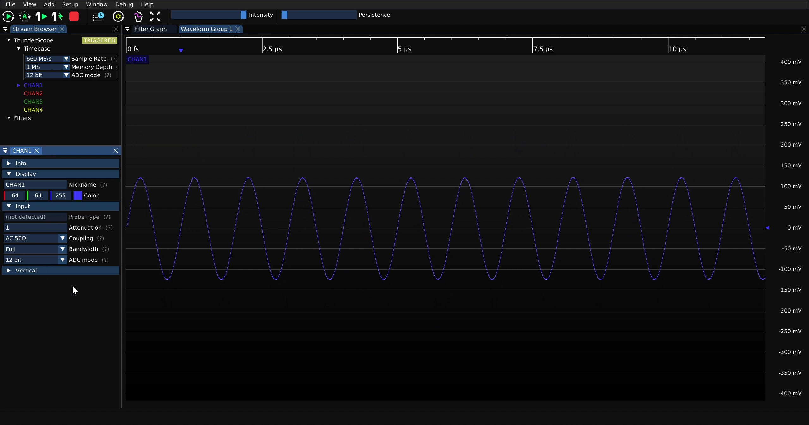The height and width of the screenshot is (425, 809).
Task: Open the history clock icon
Action: pyautogui.click(x=98, y=16)
